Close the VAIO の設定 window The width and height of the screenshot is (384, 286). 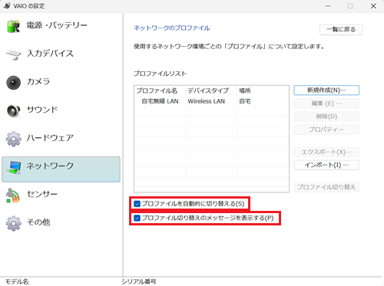[373, 6]
